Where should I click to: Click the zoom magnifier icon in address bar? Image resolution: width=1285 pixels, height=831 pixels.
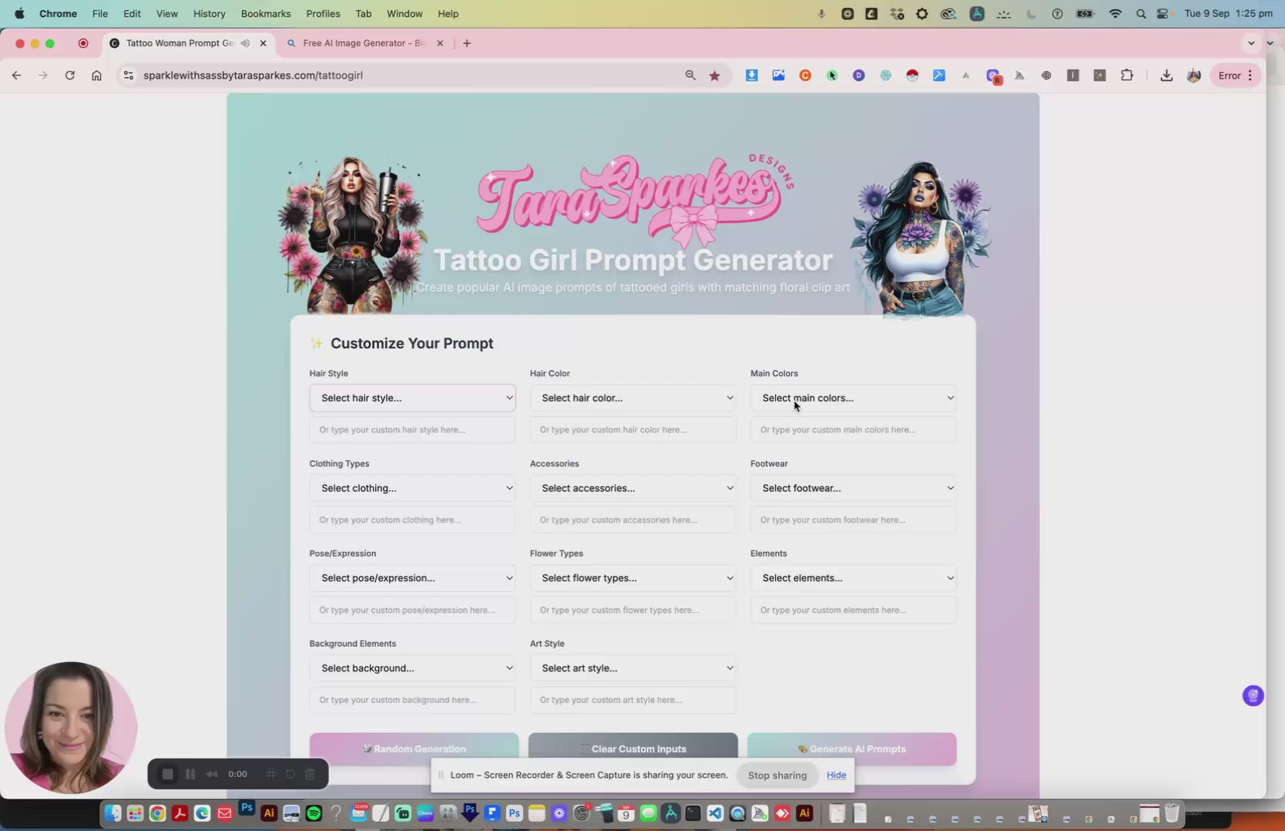690,76
